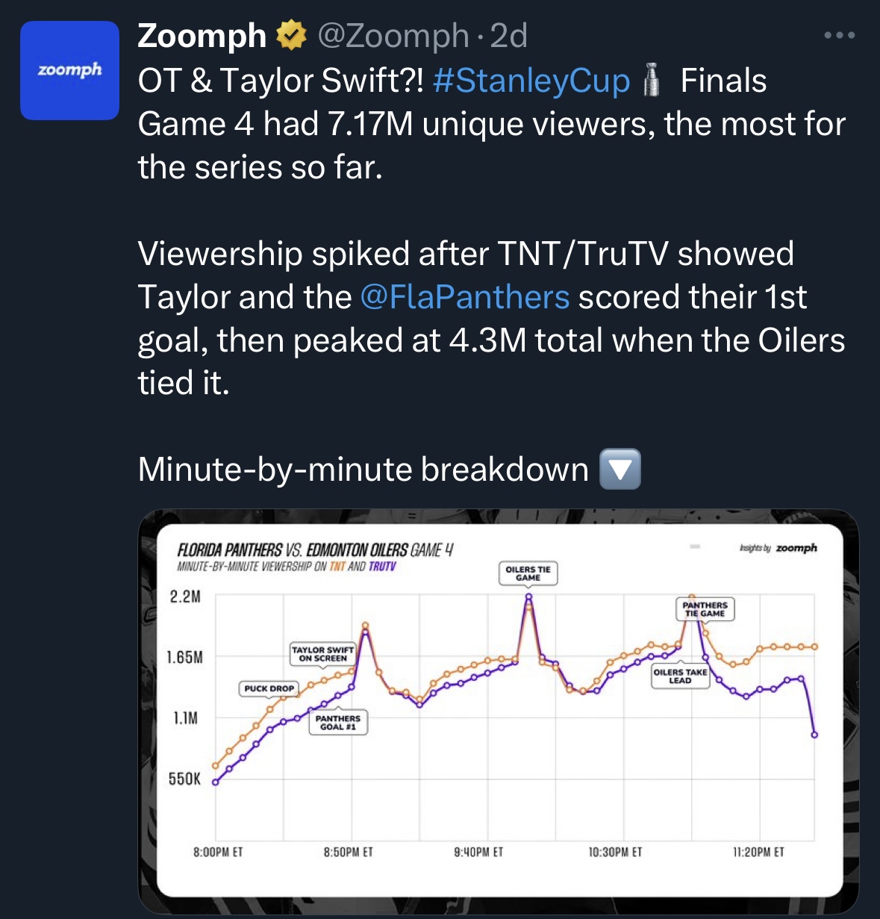Click the gold verified badge next to Zoomph

point(291,36)
